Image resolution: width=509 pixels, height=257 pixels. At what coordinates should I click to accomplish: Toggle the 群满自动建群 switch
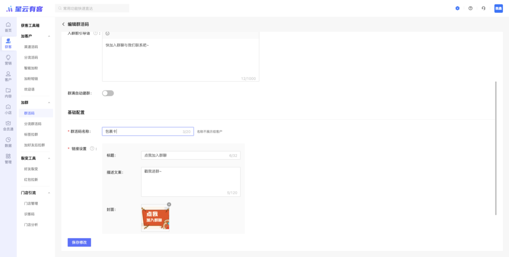pyautogui.click(x=108, y=93)
